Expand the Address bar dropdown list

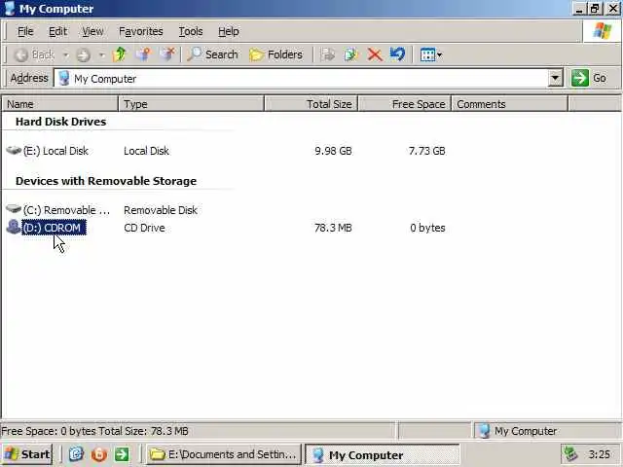pos(556,79)
